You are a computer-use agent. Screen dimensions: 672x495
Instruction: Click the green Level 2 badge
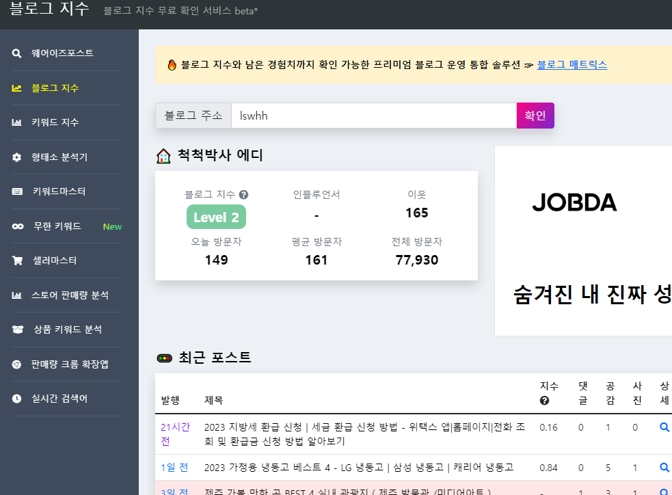(216, 217)
